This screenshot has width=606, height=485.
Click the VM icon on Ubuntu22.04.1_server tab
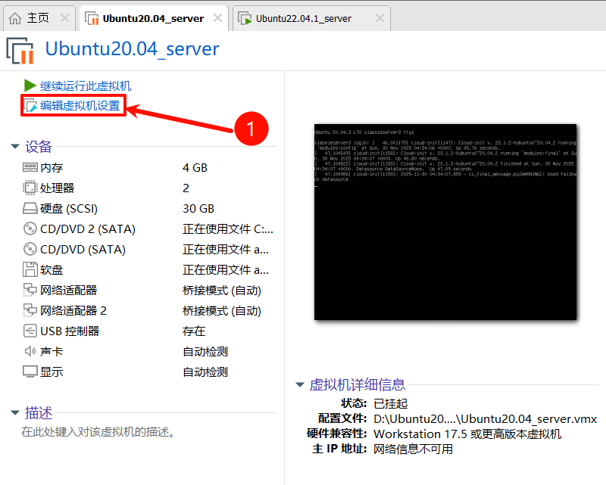tap(245, 18)
